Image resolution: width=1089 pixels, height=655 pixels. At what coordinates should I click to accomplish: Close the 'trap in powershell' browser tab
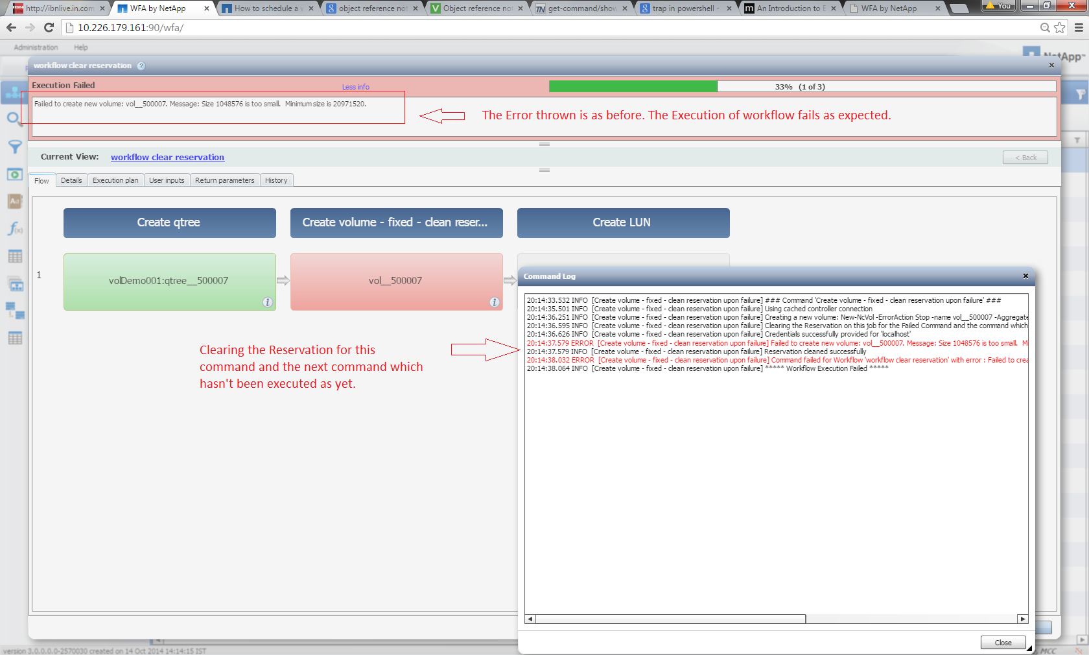click(729, 8)
